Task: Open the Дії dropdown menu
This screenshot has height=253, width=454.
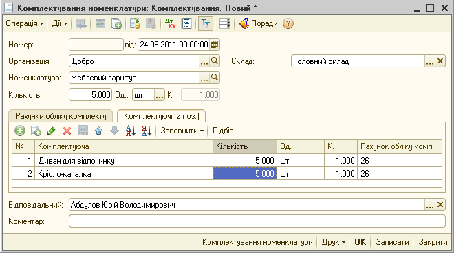Action: pyautogui.click(x=60, y=23)
